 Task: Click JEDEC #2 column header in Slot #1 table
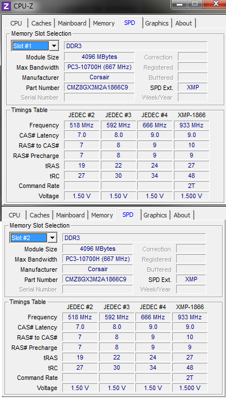[x=82, y=115]
